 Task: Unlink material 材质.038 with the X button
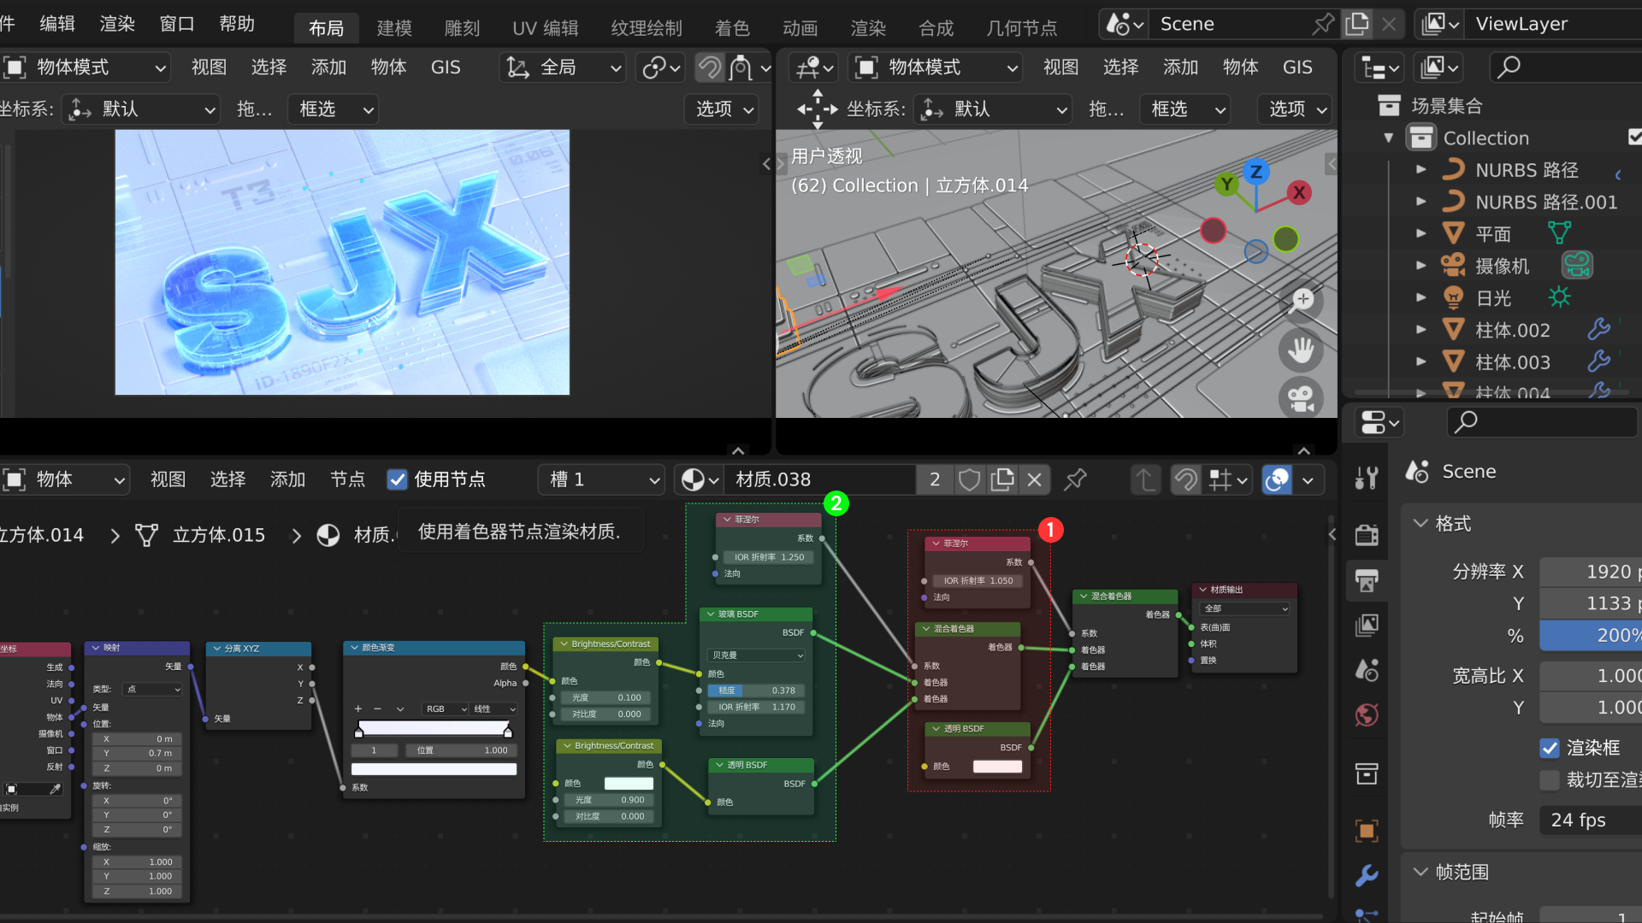1035,479
